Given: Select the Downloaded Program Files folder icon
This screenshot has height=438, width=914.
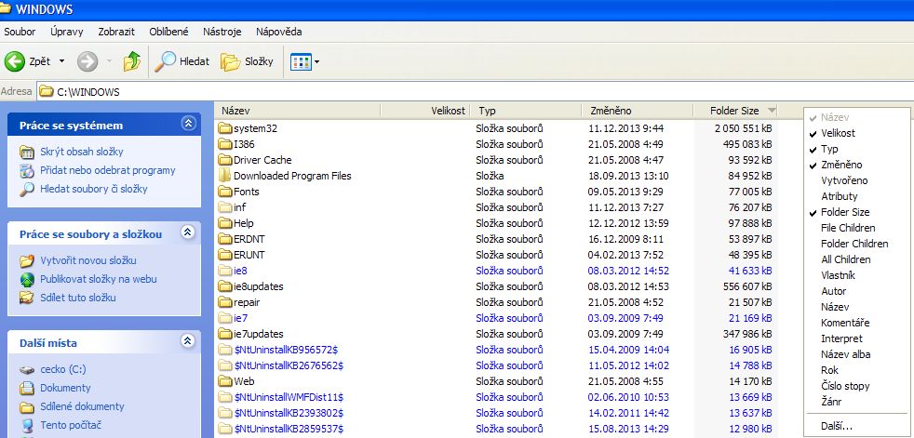Looking at the screenshot, I should 224,176.
